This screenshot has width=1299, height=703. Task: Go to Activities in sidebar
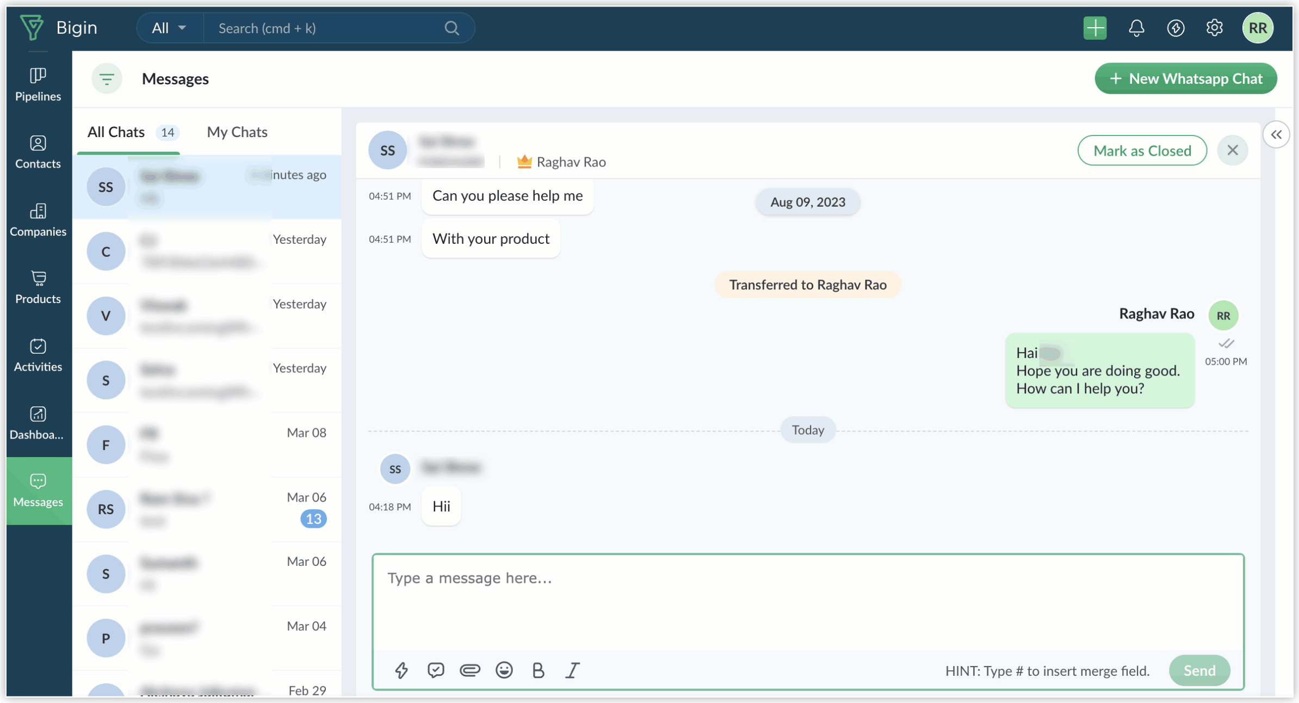pyautogui.click(x=38, y=355)
